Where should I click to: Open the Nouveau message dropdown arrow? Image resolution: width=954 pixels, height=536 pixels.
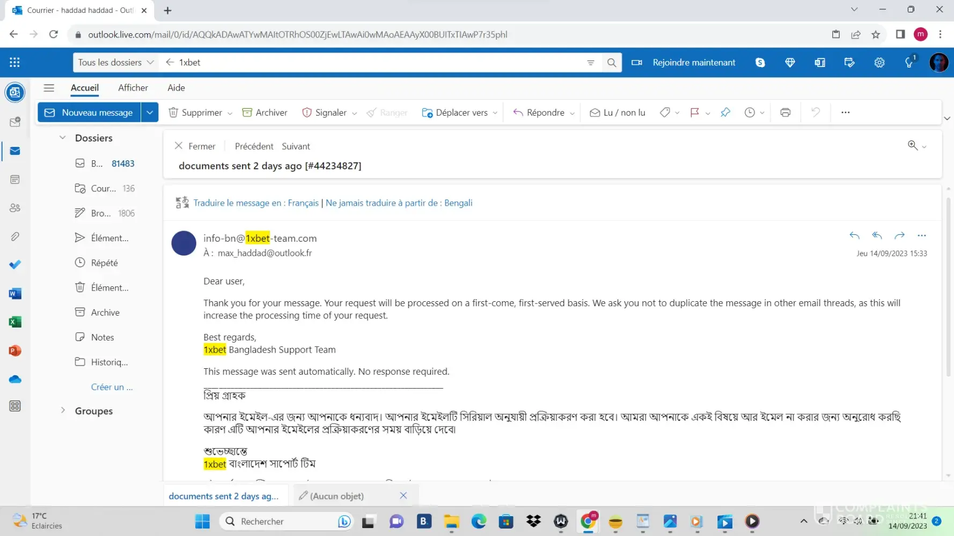tap(150, 113)
